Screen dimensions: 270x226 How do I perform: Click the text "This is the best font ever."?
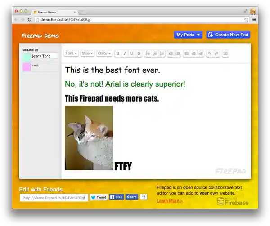point(112,70)
